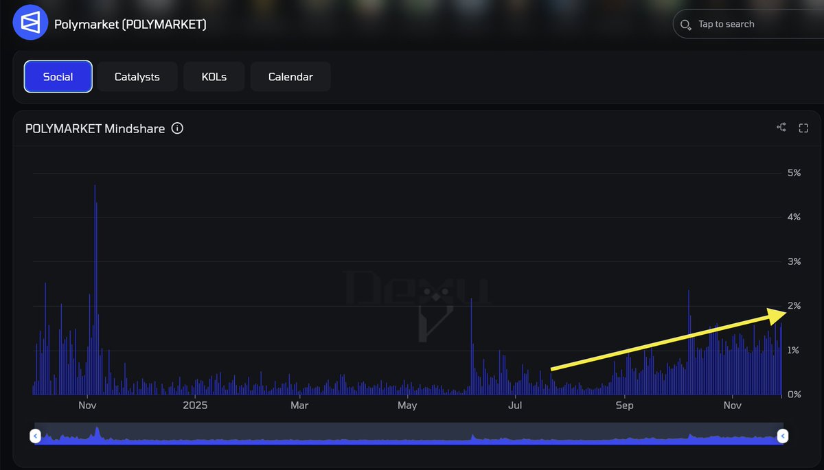Expand the Mindshare chart to fullscreen
Screen dimensions: 824x470
click(803, 128)
